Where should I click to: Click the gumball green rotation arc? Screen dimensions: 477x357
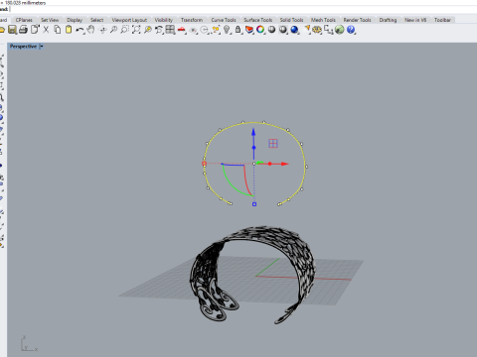coord(232,185)
